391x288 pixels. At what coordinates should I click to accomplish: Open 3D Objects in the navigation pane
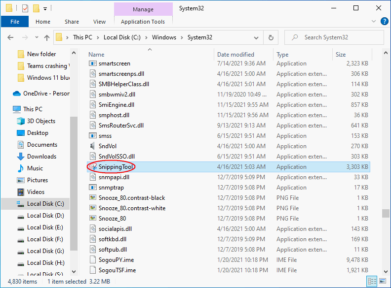click(41, 121)
